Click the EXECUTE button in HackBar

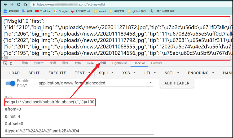point(57,73)
